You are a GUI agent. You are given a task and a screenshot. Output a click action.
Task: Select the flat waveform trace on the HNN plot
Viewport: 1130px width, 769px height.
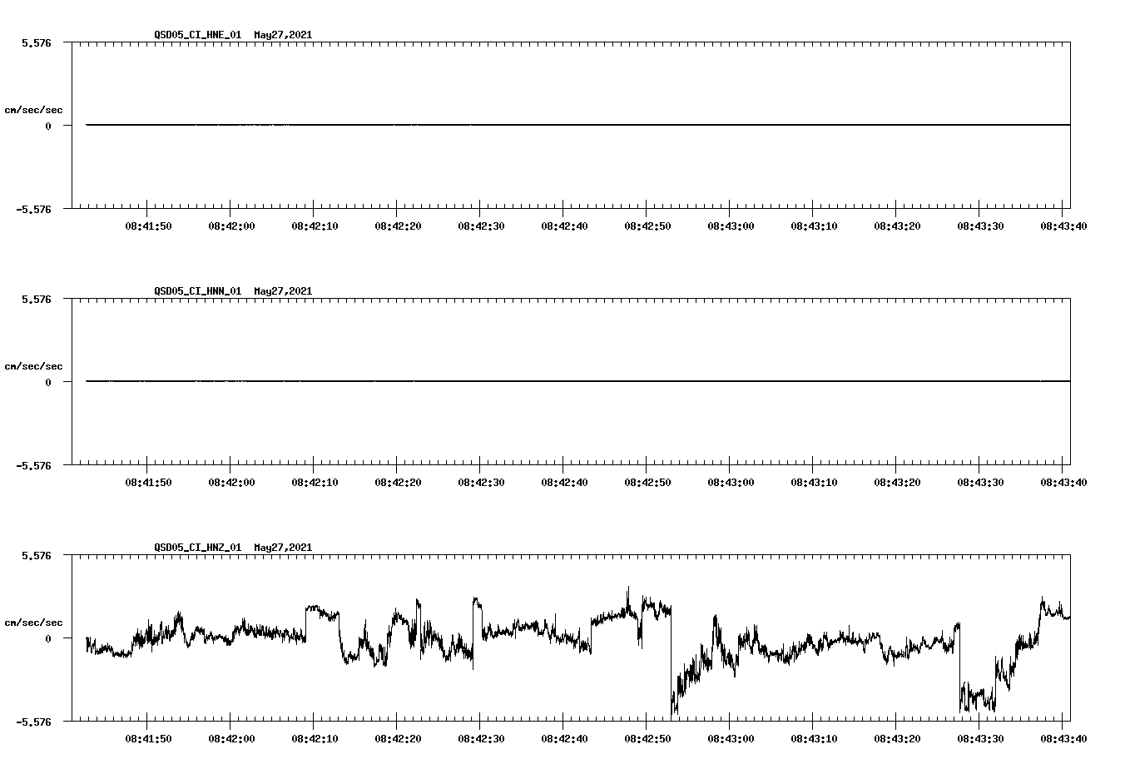click(x=499, y=382)
